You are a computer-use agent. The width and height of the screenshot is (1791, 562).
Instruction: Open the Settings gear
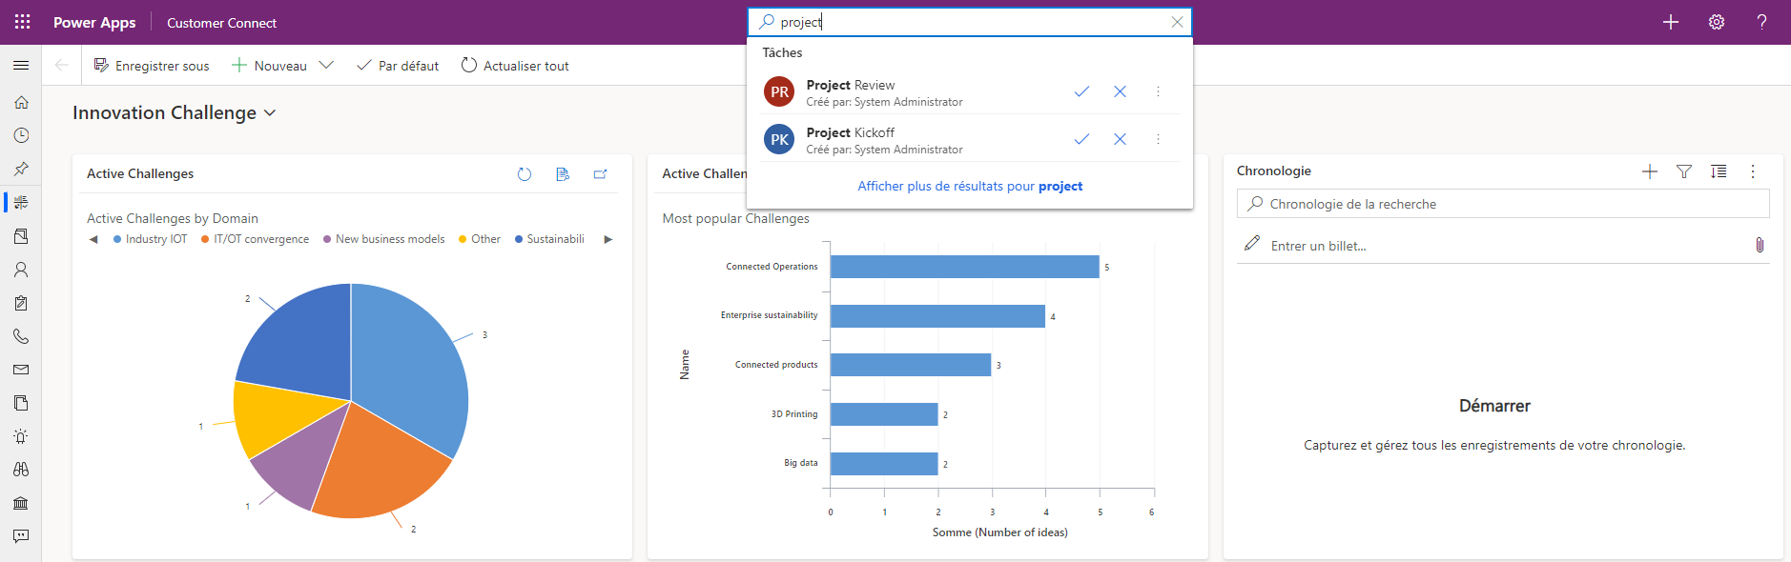click(x=1717, y=22)
